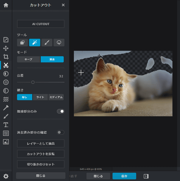The image size is (180, 181).
Task: Open the Liquify waves tool
Action: (6, 99)
